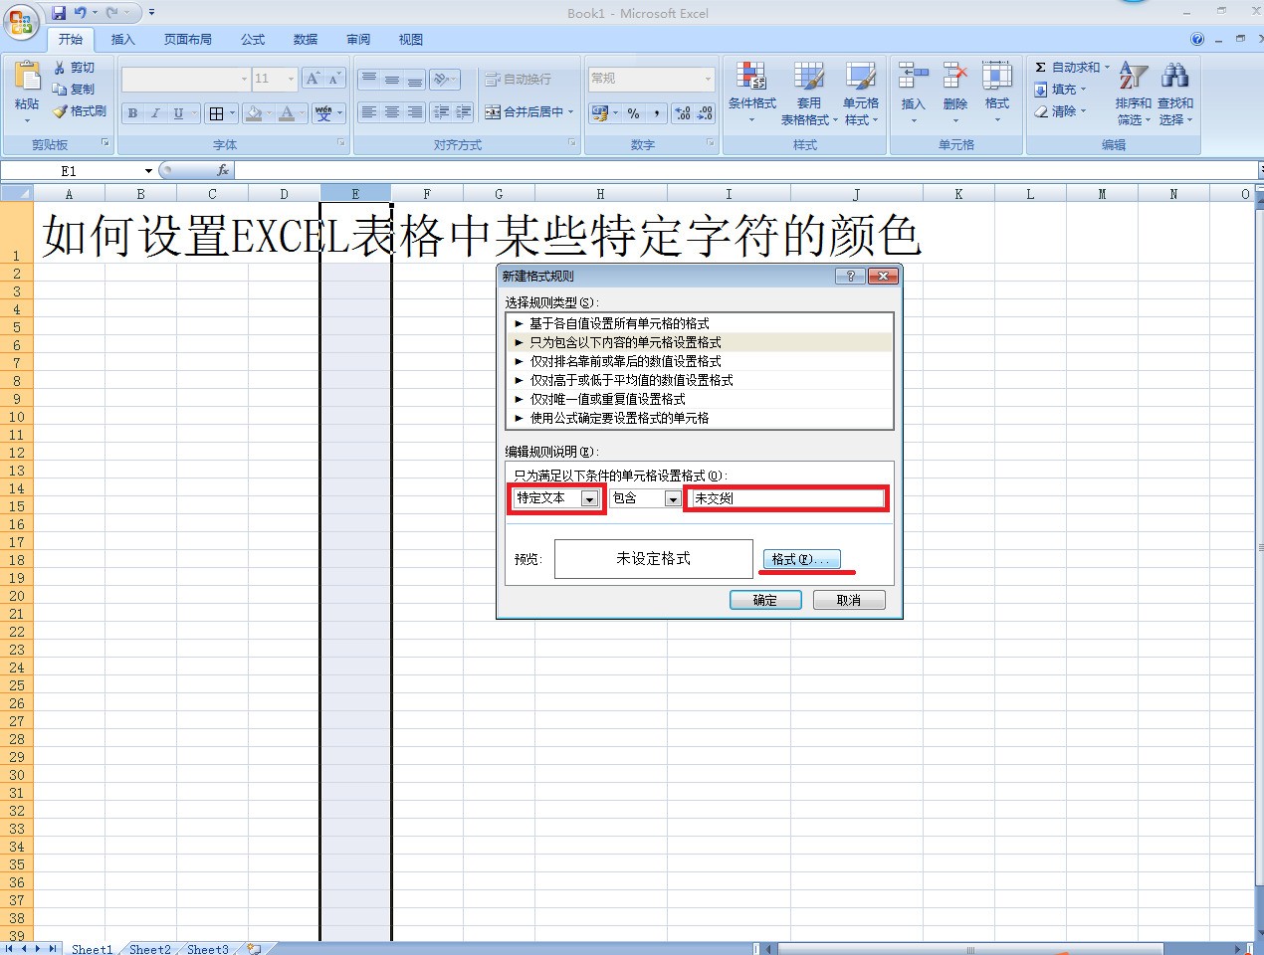The image size is (1264, 955).
Task: Toggle Bold formatting
Action: pyautogui.click(x=132, y=113)
